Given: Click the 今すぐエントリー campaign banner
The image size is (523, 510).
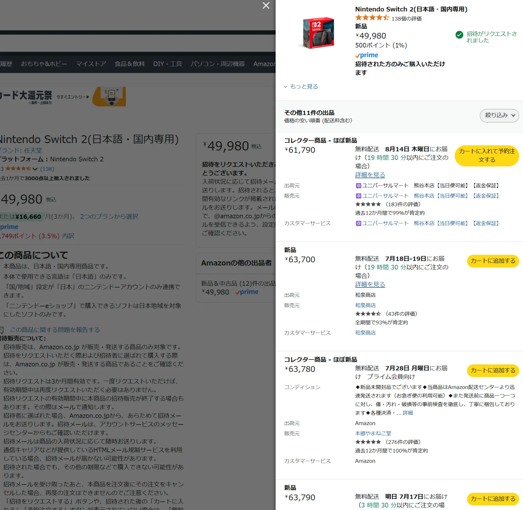Looking at the screenshot, I should tap(63, 97).
